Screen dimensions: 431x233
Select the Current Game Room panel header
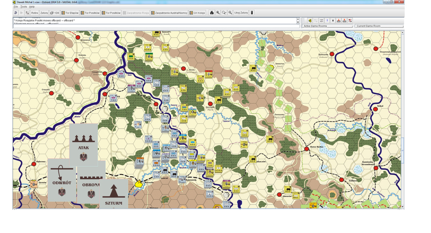(379, 26)
